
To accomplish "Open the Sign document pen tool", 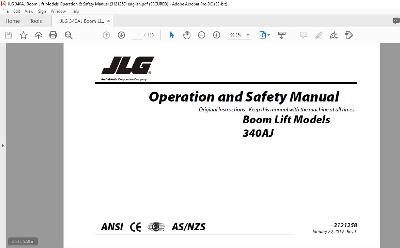I will pyautogui.click(x=334, y=35).
